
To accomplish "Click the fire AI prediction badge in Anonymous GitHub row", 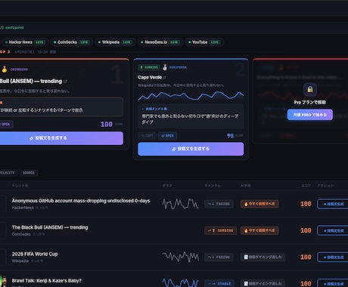I will point(259,204).
